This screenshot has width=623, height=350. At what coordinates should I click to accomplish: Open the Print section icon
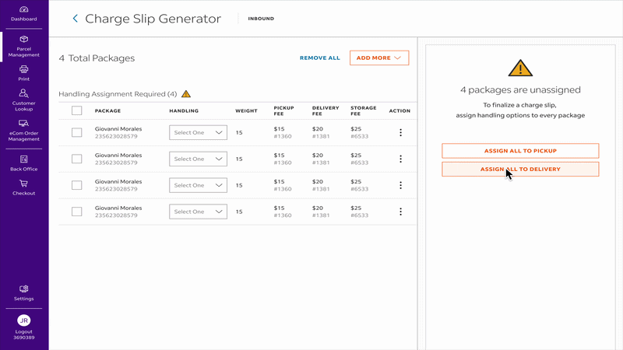[23, 69]
